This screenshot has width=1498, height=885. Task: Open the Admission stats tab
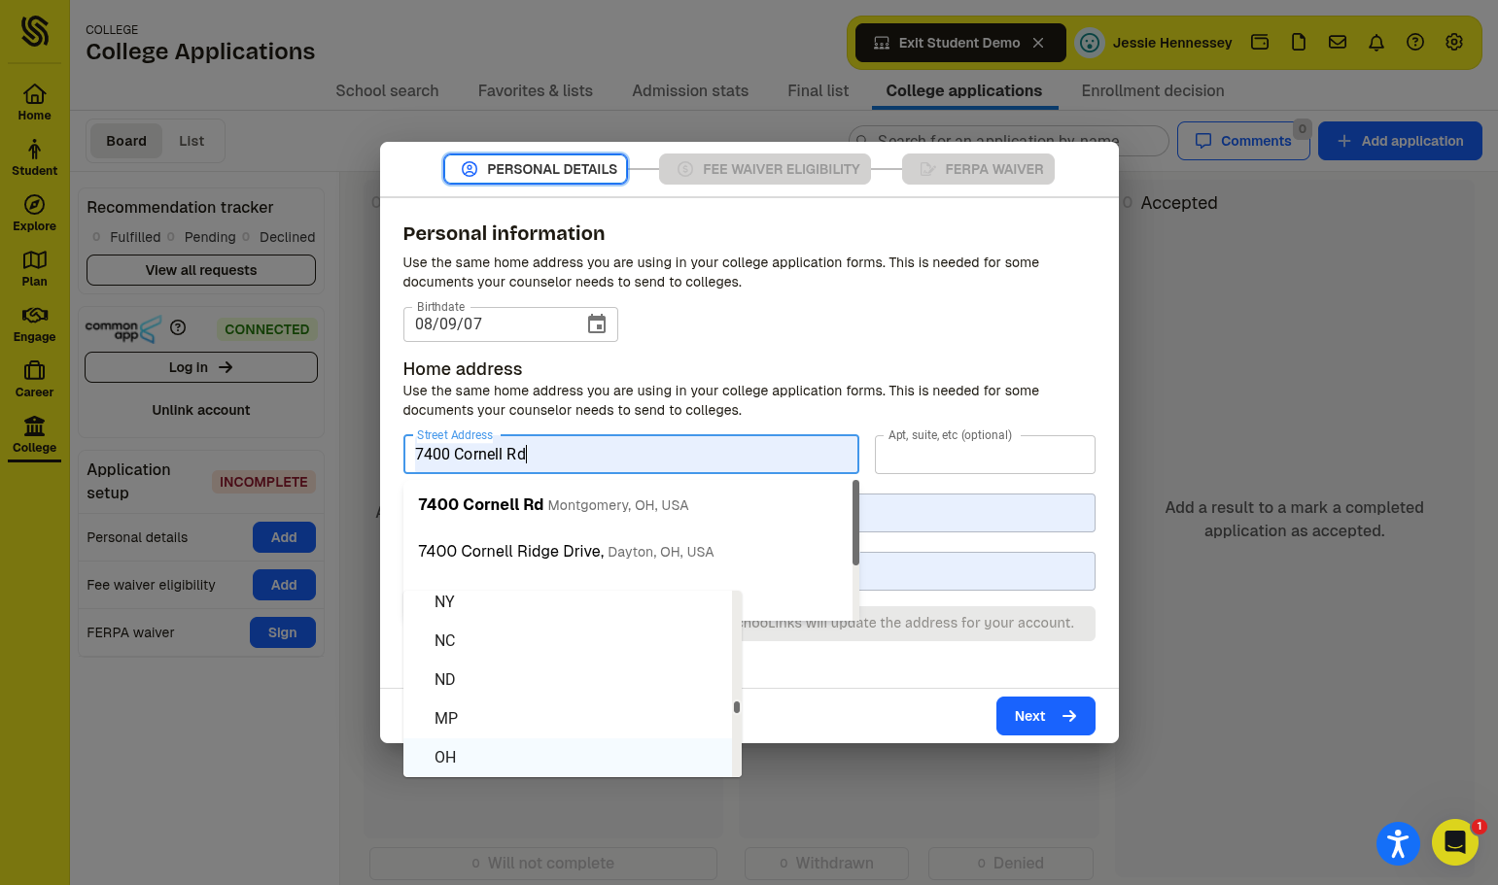click(x=690, y=90)
